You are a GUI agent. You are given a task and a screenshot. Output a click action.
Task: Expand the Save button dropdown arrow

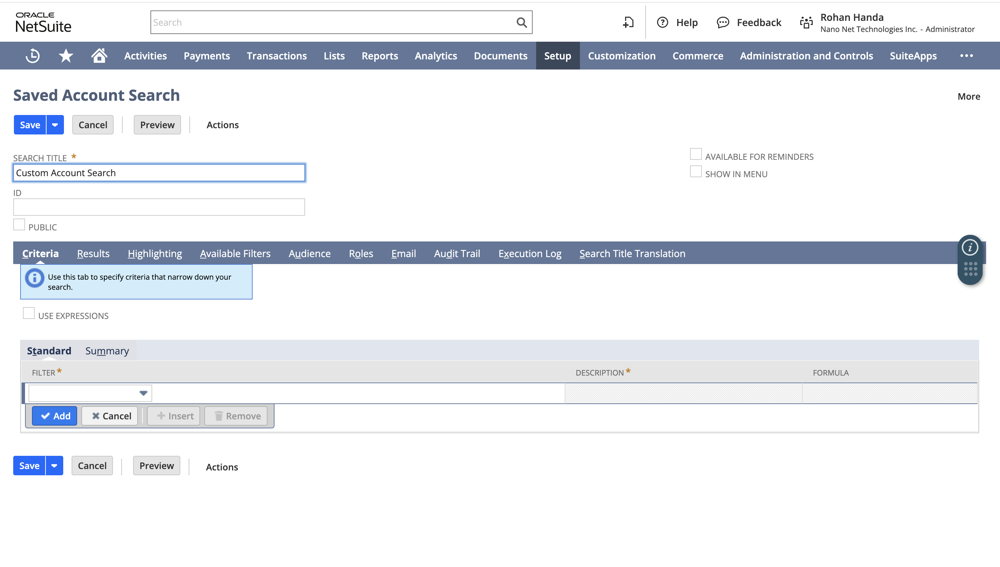(x=54, y=125)
